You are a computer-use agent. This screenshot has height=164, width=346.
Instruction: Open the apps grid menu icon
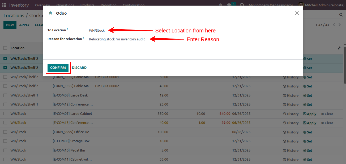(4, 5)
